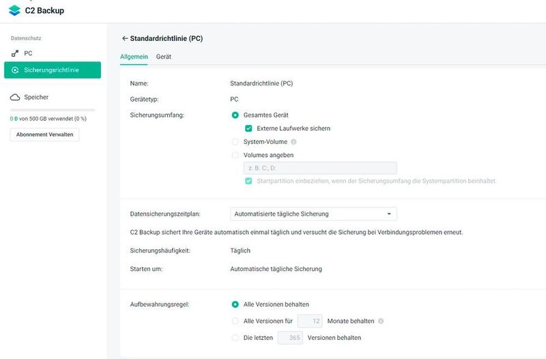
Task: Click the Sicherungsrichtlinie sidebar icon
Action: (x=15, y=70)
